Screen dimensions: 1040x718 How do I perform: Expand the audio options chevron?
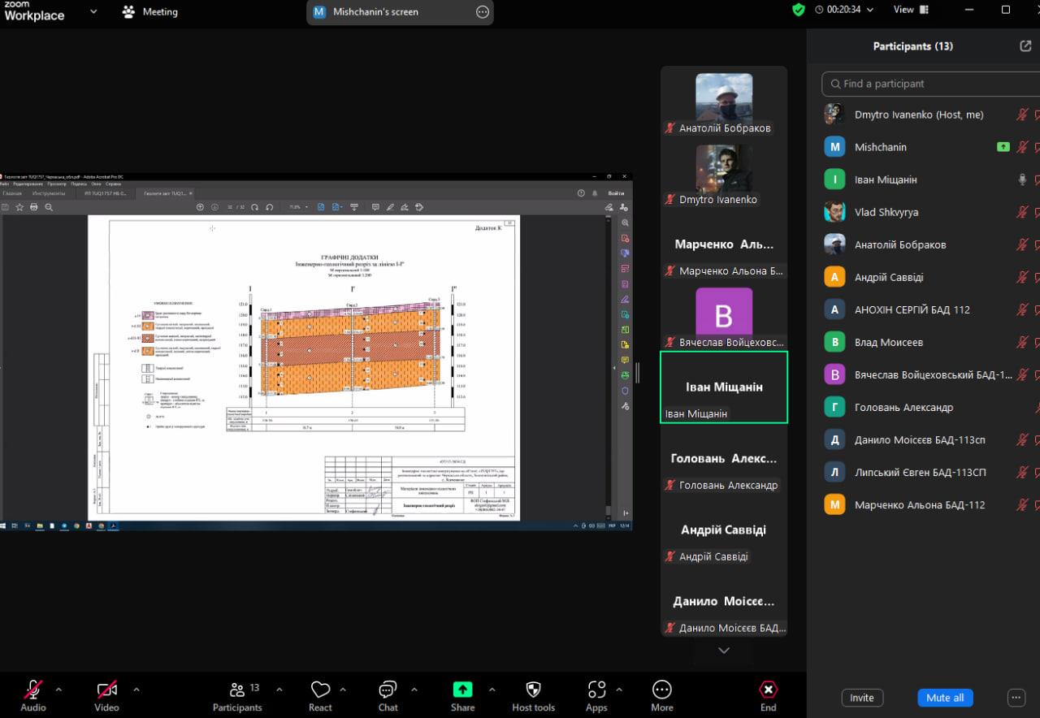coord(58,690)
